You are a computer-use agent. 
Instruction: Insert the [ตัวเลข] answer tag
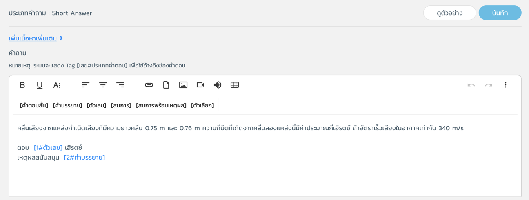pos(96,105)
